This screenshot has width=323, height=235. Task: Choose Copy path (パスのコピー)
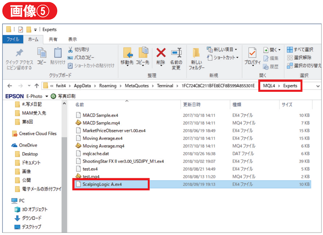[81, 58]
